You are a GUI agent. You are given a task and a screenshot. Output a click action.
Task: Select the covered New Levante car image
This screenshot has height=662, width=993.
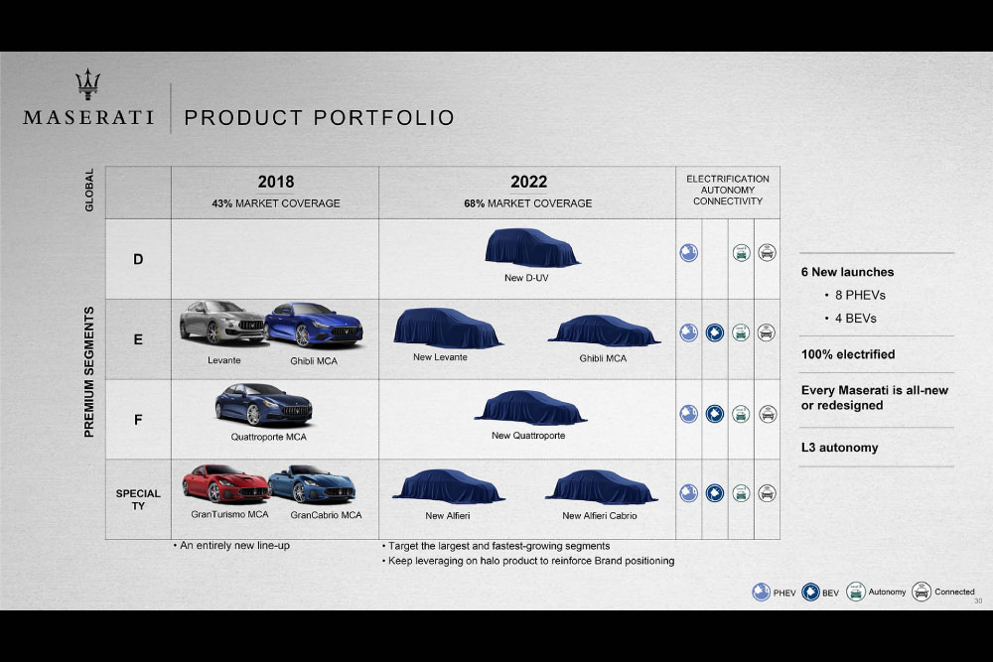[x=447, y=328]
